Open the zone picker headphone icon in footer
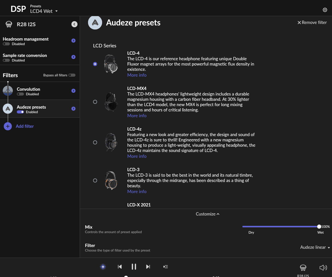This screenshot has height=277, width=332. coord(303,268)
